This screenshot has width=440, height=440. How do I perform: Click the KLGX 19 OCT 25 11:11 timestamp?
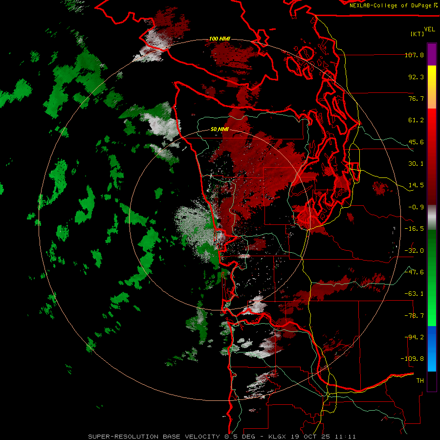(x=312, y=437)
